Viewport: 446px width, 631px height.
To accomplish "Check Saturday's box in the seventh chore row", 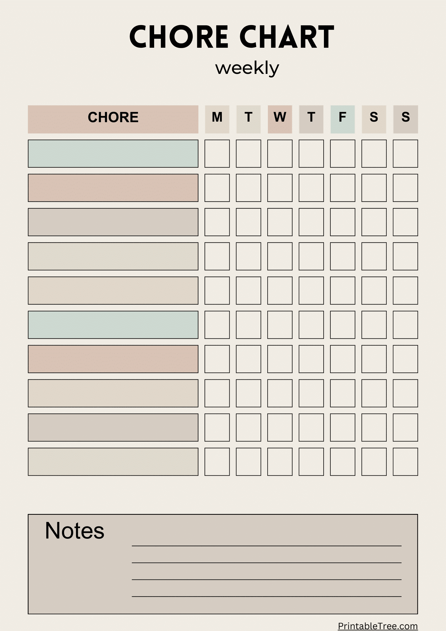I will coord(374,359).
